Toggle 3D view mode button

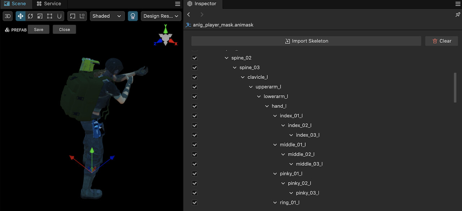8,16
